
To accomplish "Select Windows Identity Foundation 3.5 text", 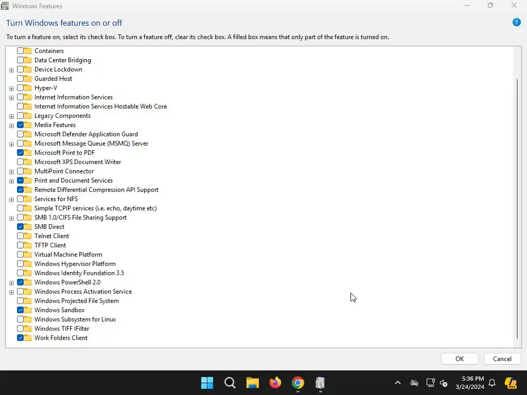I will click(79, 273).
